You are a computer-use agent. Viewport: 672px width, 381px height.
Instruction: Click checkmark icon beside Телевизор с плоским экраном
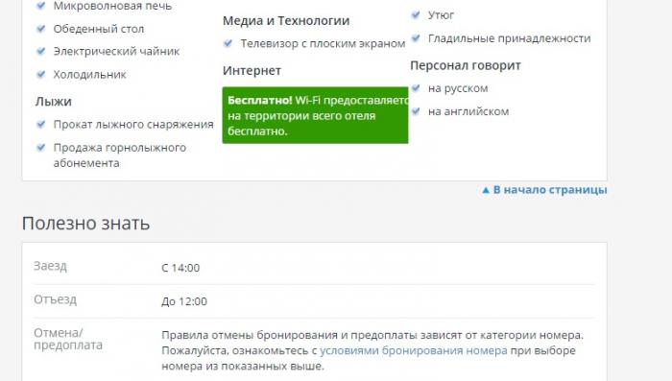pos(228,43)
